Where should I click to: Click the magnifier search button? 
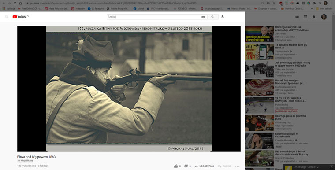coord(212,17)
